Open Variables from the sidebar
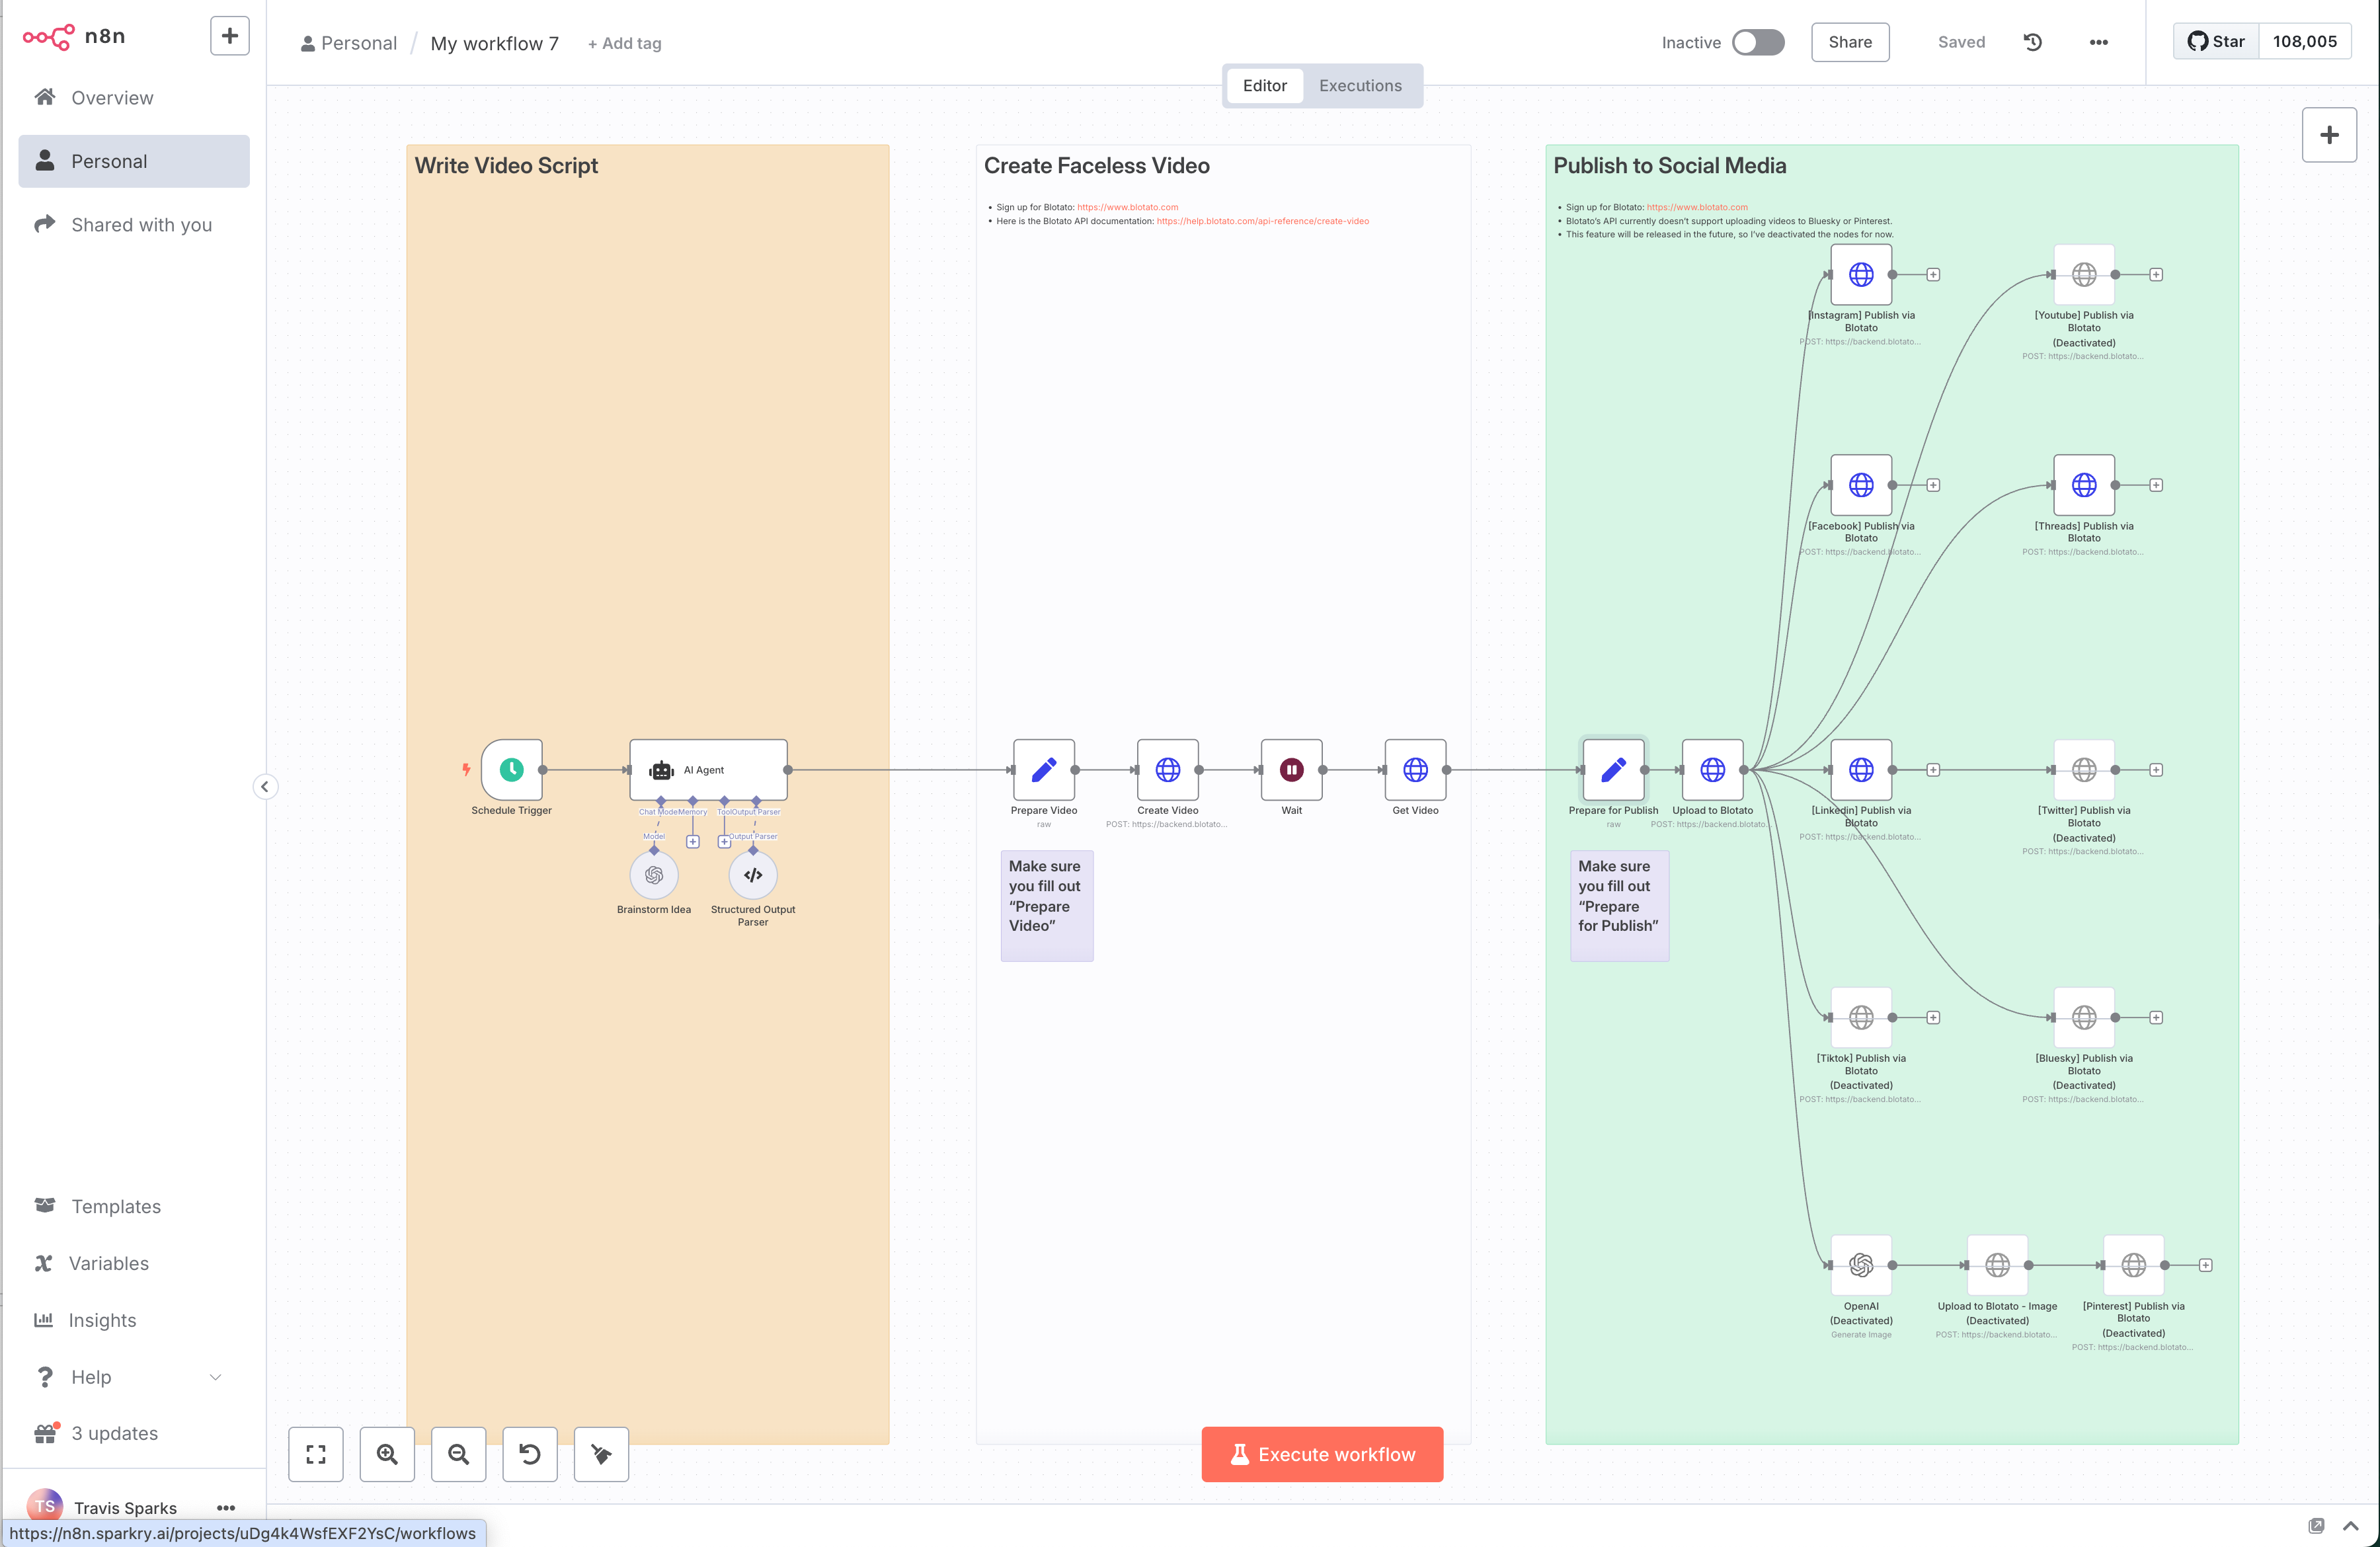 134,1263
